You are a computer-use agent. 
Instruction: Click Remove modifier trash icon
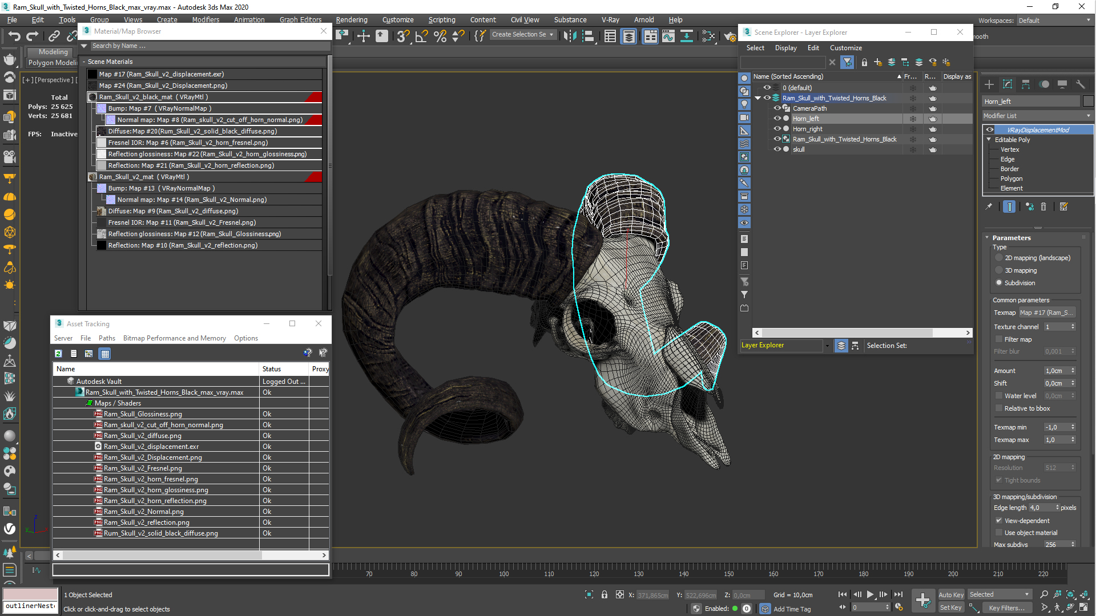click(1043, 207)
